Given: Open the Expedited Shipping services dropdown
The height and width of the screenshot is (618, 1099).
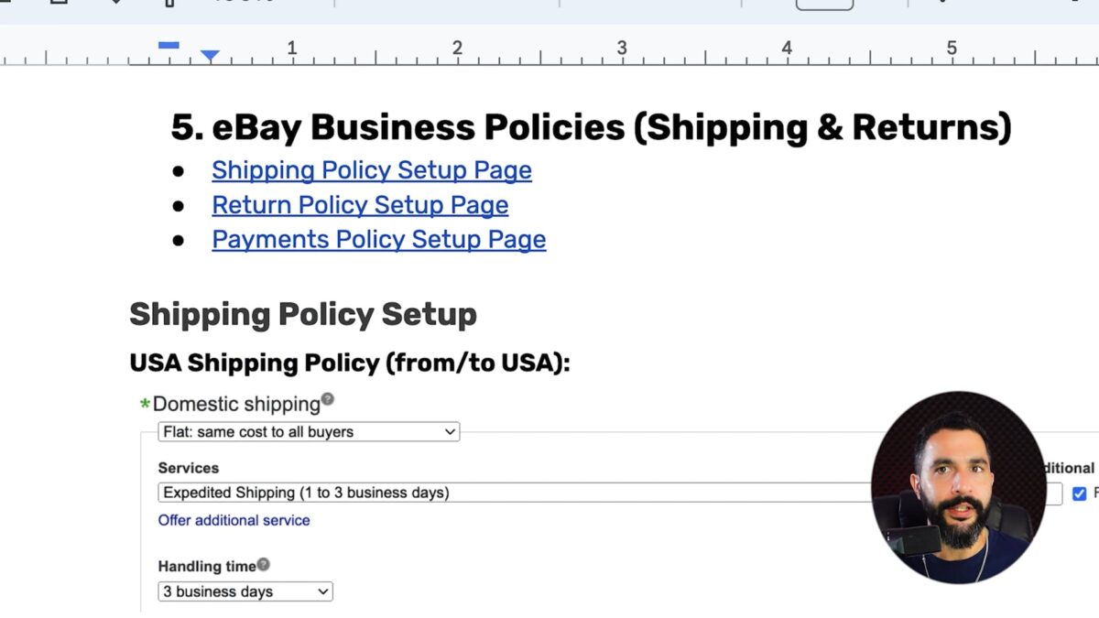Looking at the screenshot, I should [x=513, y=493].
